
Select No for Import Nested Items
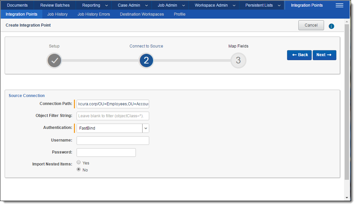tap(79, 169)
